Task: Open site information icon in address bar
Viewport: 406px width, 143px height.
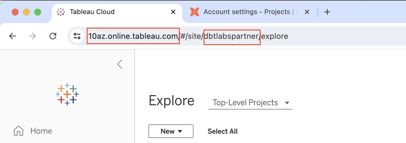Action: pyautogui.click(x=77, y=36)
